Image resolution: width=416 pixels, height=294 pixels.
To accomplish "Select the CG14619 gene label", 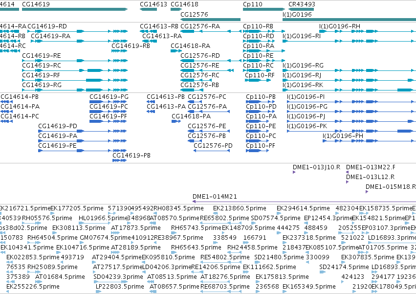I will point(36,4).
